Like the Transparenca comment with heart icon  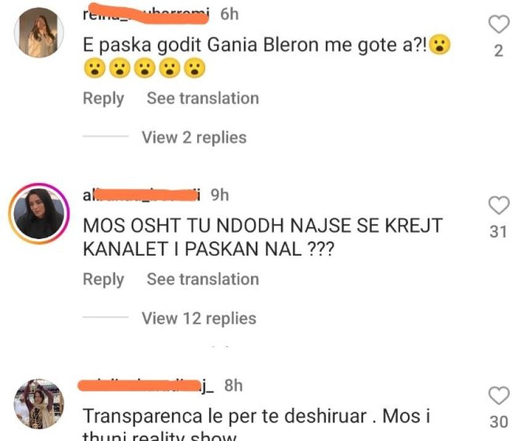(x=499, y=395)
